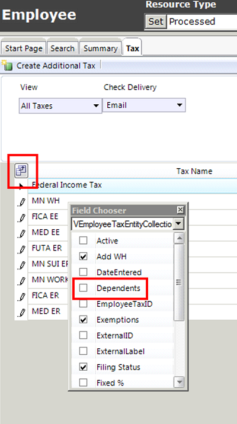
Task: Click the pencil edit icon for FICA ER
Action: (x=22, y=296)
